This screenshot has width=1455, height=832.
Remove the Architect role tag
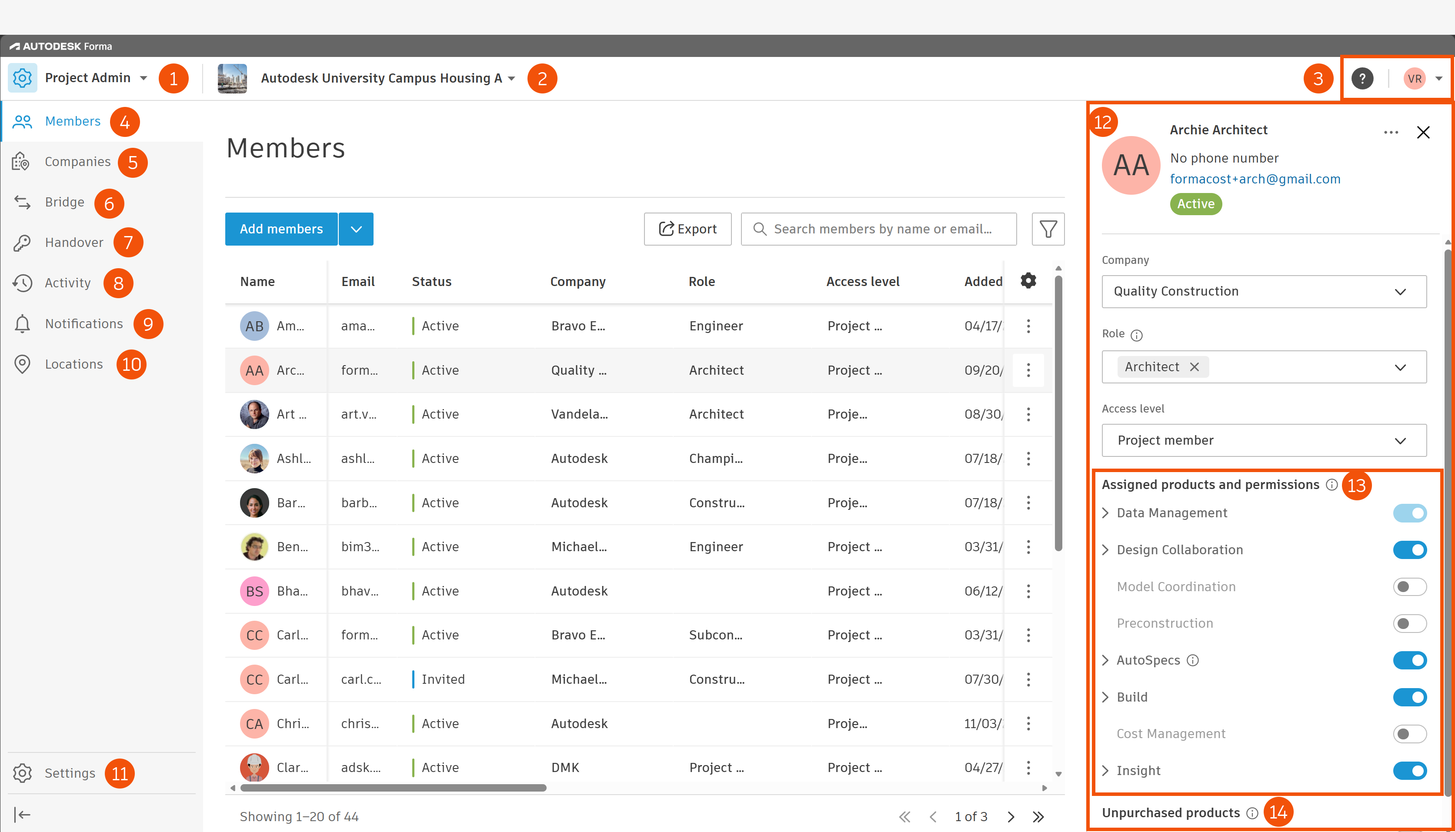click(1194, 367)
